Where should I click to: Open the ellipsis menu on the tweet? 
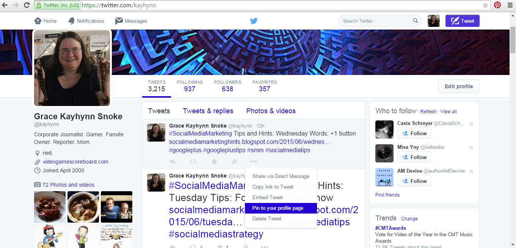(x=253, y=161)
